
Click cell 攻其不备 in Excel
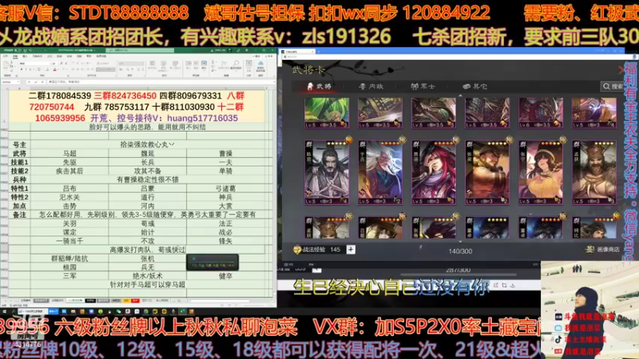148,171
